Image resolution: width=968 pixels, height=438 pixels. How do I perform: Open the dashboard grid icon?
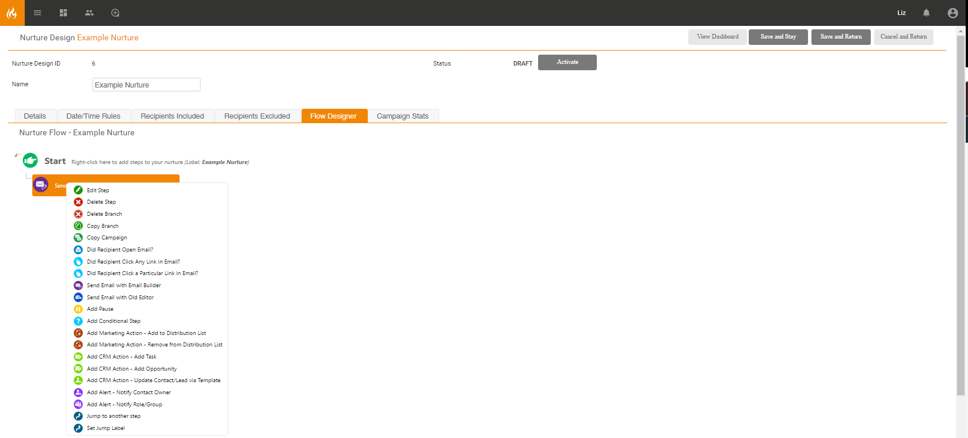click(63, 13)
